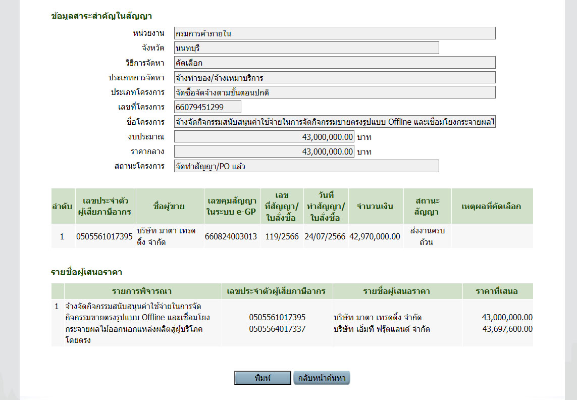577x400 pixels.
Task: Click bidder tax ID 0505564017337
Action: (x=277, y=329)
